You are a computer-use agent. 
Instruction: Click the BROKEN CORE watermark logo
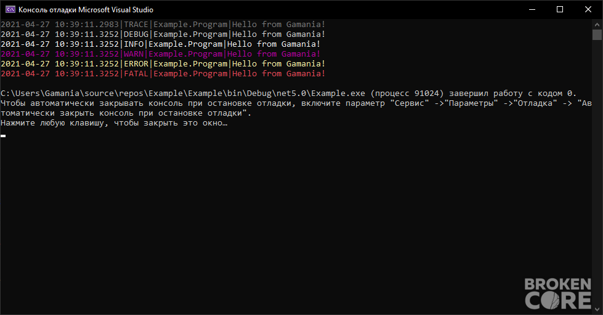tap(557, 293)
